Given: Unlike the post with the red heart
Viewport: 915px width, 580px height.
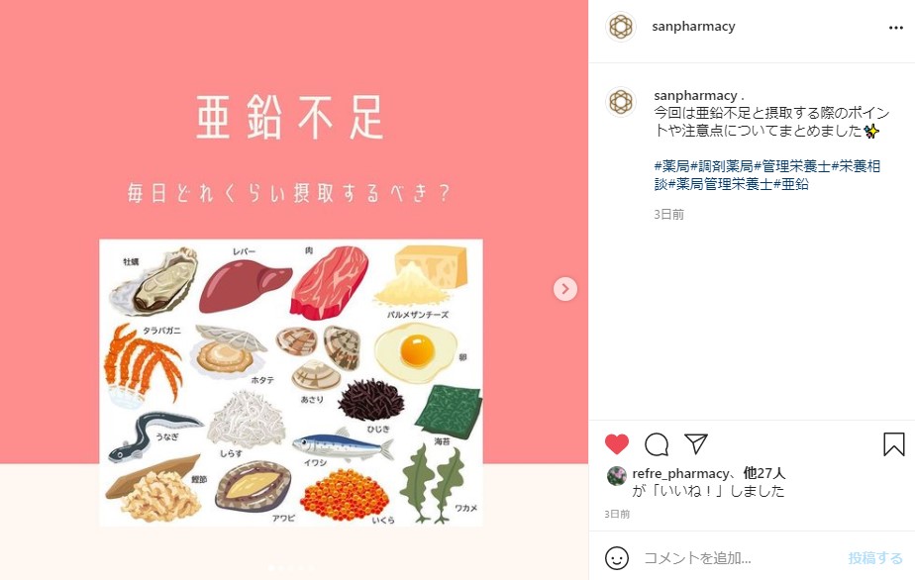Looking at the screenshot, I should (x=616, y=444).
